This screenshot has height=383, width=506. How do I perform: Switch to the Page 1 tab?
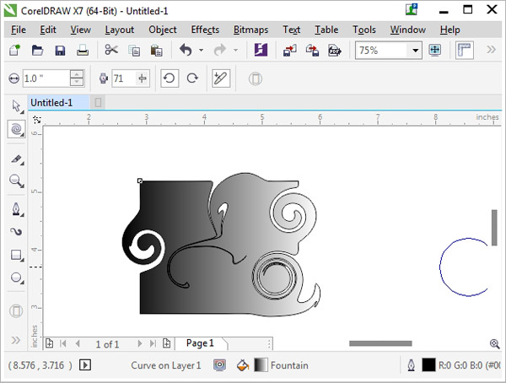[200, 343]
